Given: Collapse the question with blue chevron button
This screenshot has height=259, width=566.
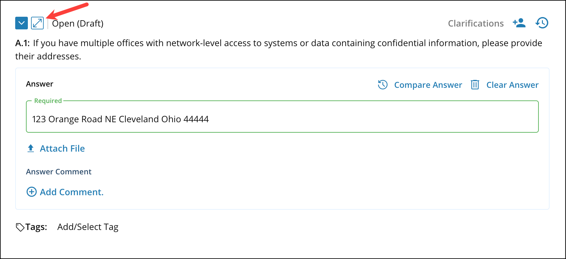Looking at the screenshot, I should pyautogui.click(x=22, y=23).
